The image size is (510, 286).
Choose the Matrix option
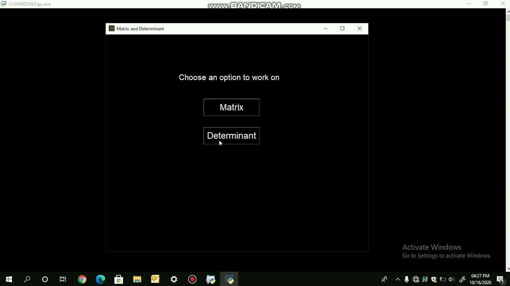click(231, 107)
